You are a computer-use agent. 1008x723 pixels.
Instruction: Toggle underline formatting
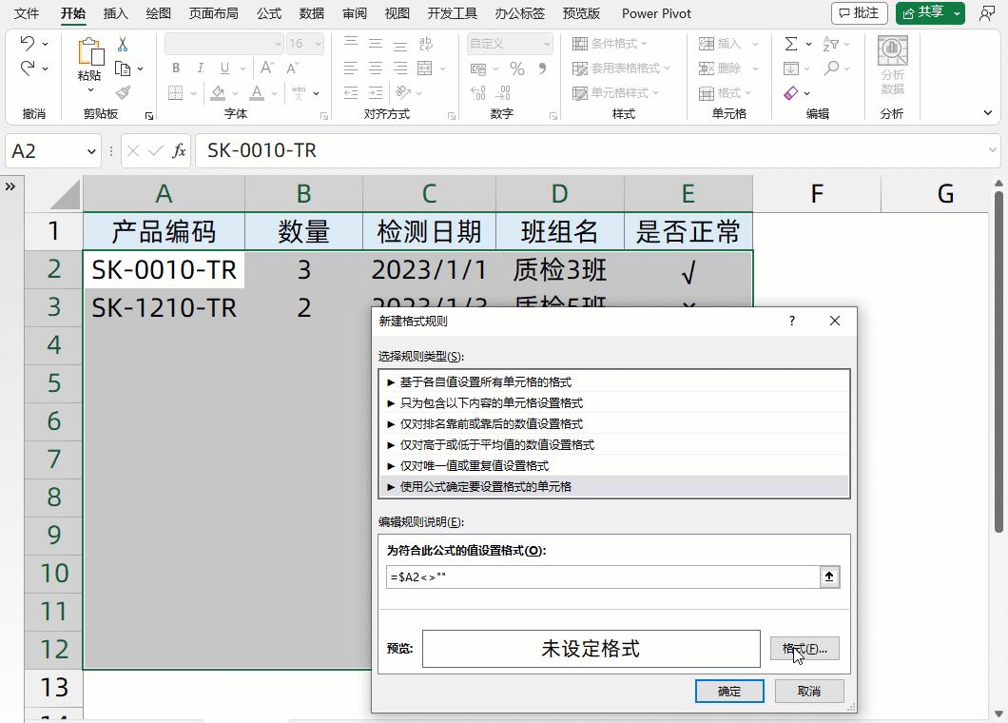tap(225, 68)
